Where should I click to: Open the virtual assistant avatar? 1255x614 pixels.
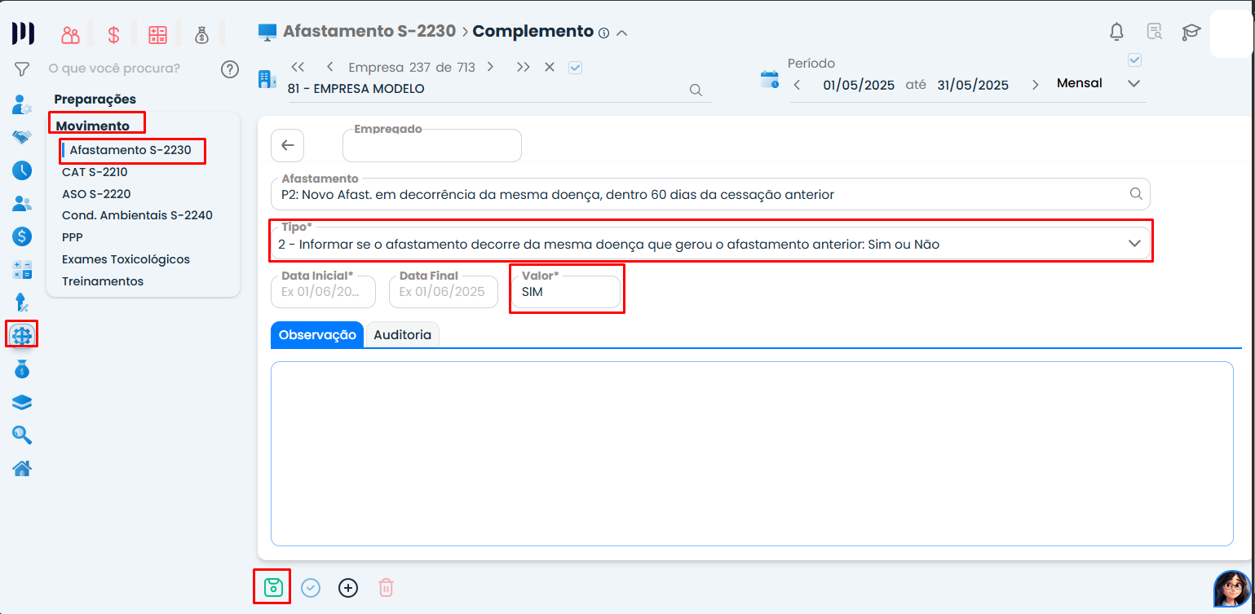click(x=1232, y=589)
